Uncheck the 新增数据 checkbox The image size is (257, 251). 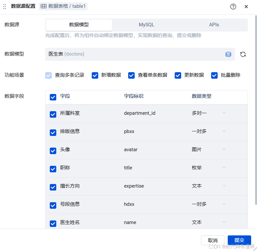(x=95, y=75)
